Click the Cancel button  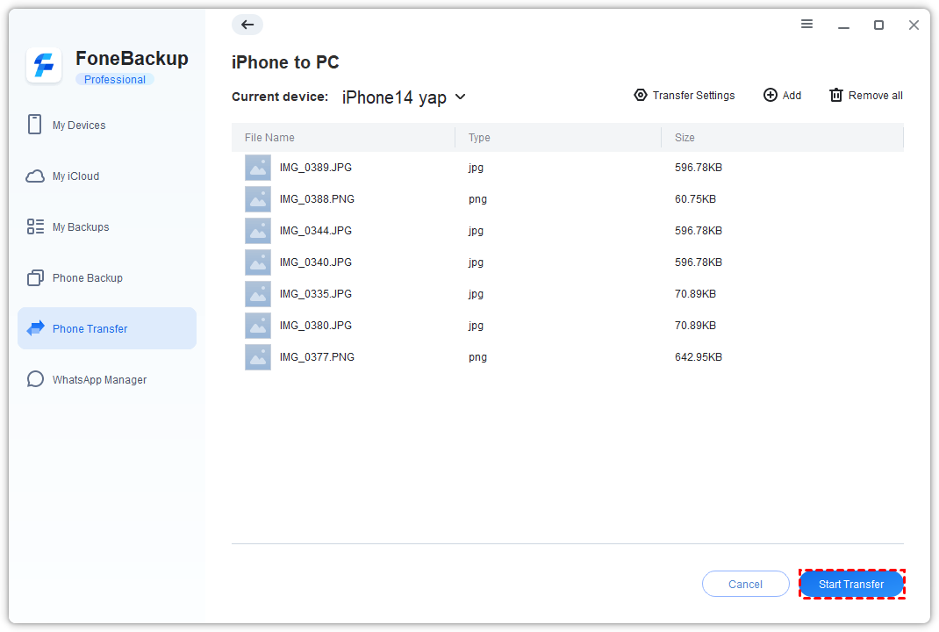(x=746, y=584)
